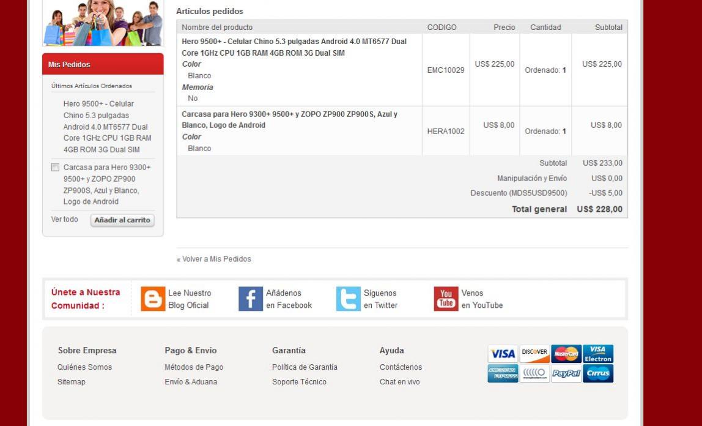The width and height of the screenshot is (702, 426).
Task: Open the Métodos de Pago link
Action: tap(194, 367)
